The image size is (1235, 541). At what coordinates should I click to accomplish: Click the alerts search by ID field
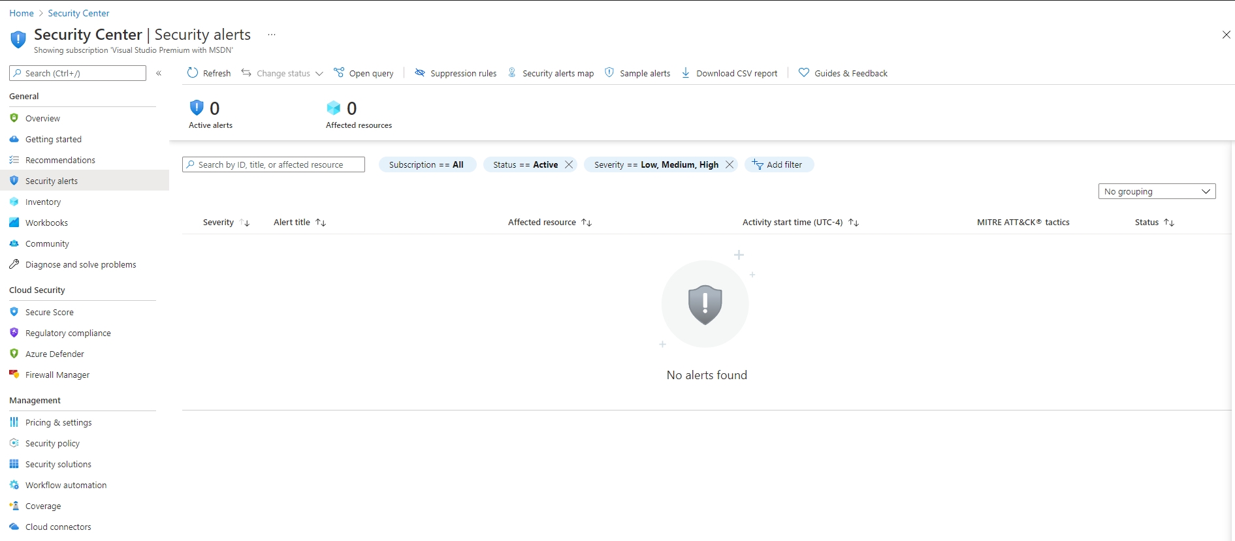click(x=274, y=164)
